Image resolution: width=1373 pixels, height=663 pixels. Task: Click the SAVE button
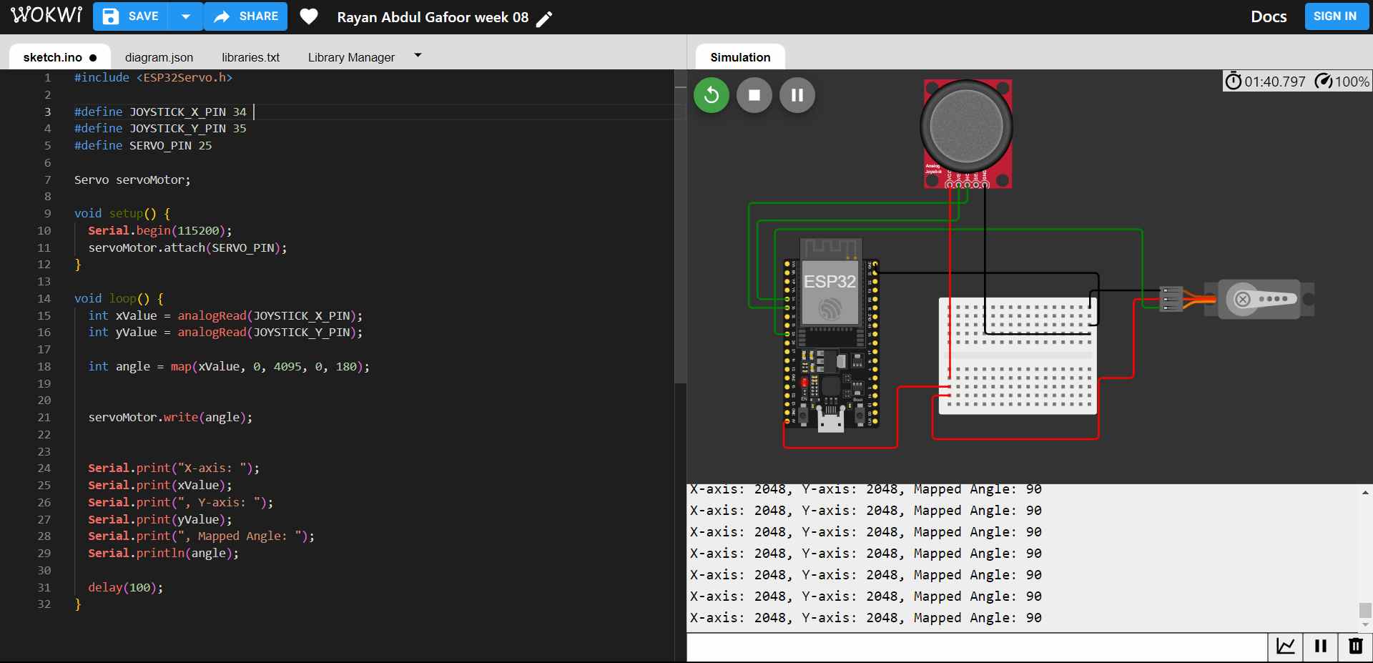coord(131,16)
